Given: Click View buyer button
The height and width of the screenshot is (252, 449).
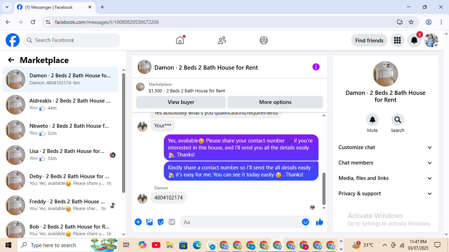Looking at the screenshot, I should click(181, 102).
